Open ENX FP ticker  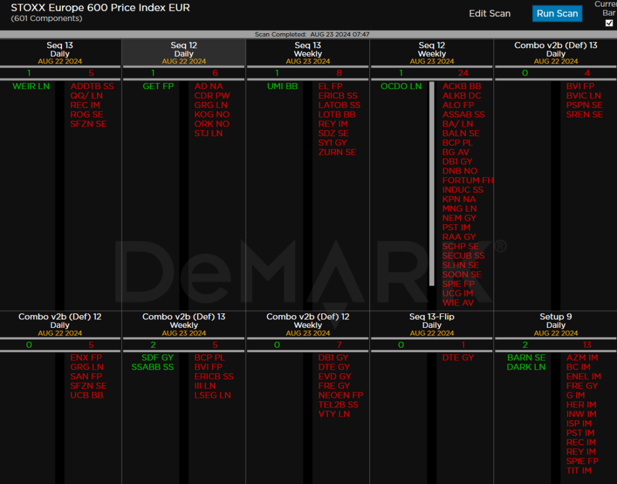[86, 357]
